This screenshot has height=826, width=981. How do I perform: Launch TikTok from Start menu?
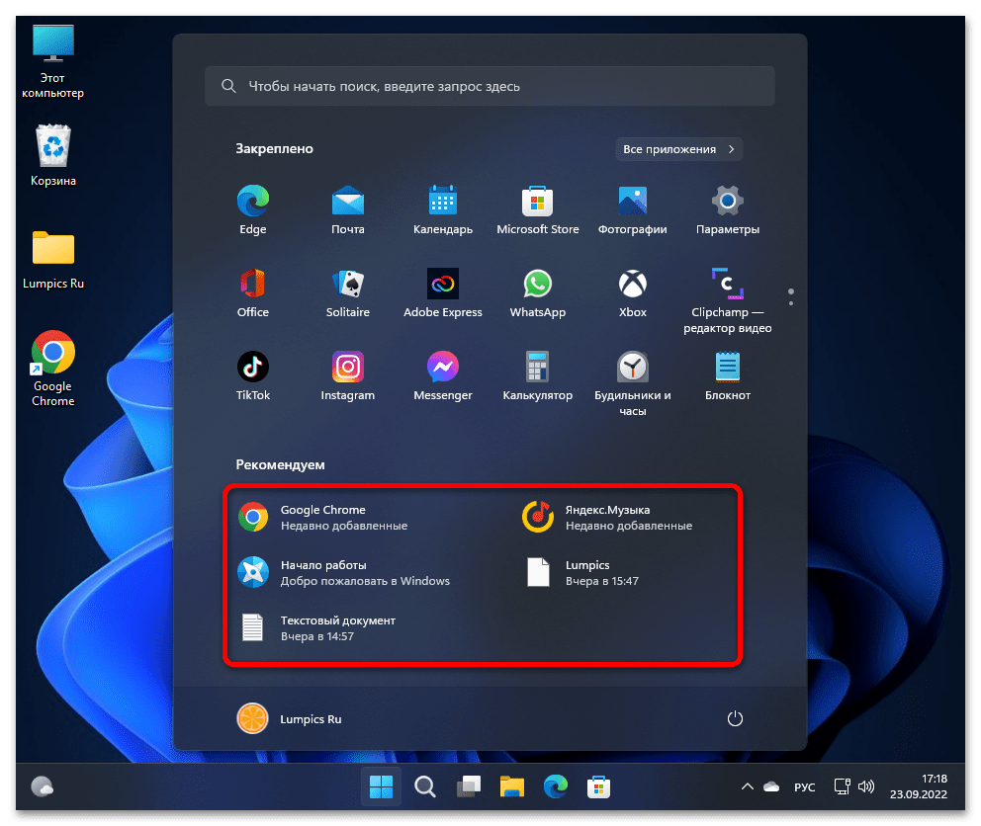pyautogui.click(x=253, y=375)
